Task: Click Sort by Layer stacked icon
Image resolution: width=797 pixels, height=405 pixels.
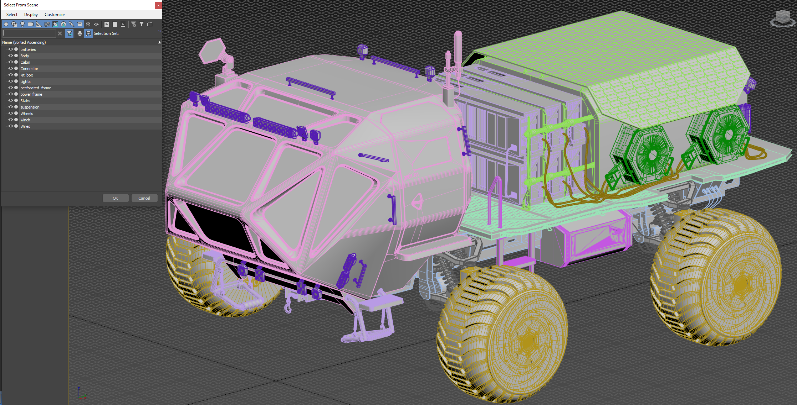Action: (80, 33)
